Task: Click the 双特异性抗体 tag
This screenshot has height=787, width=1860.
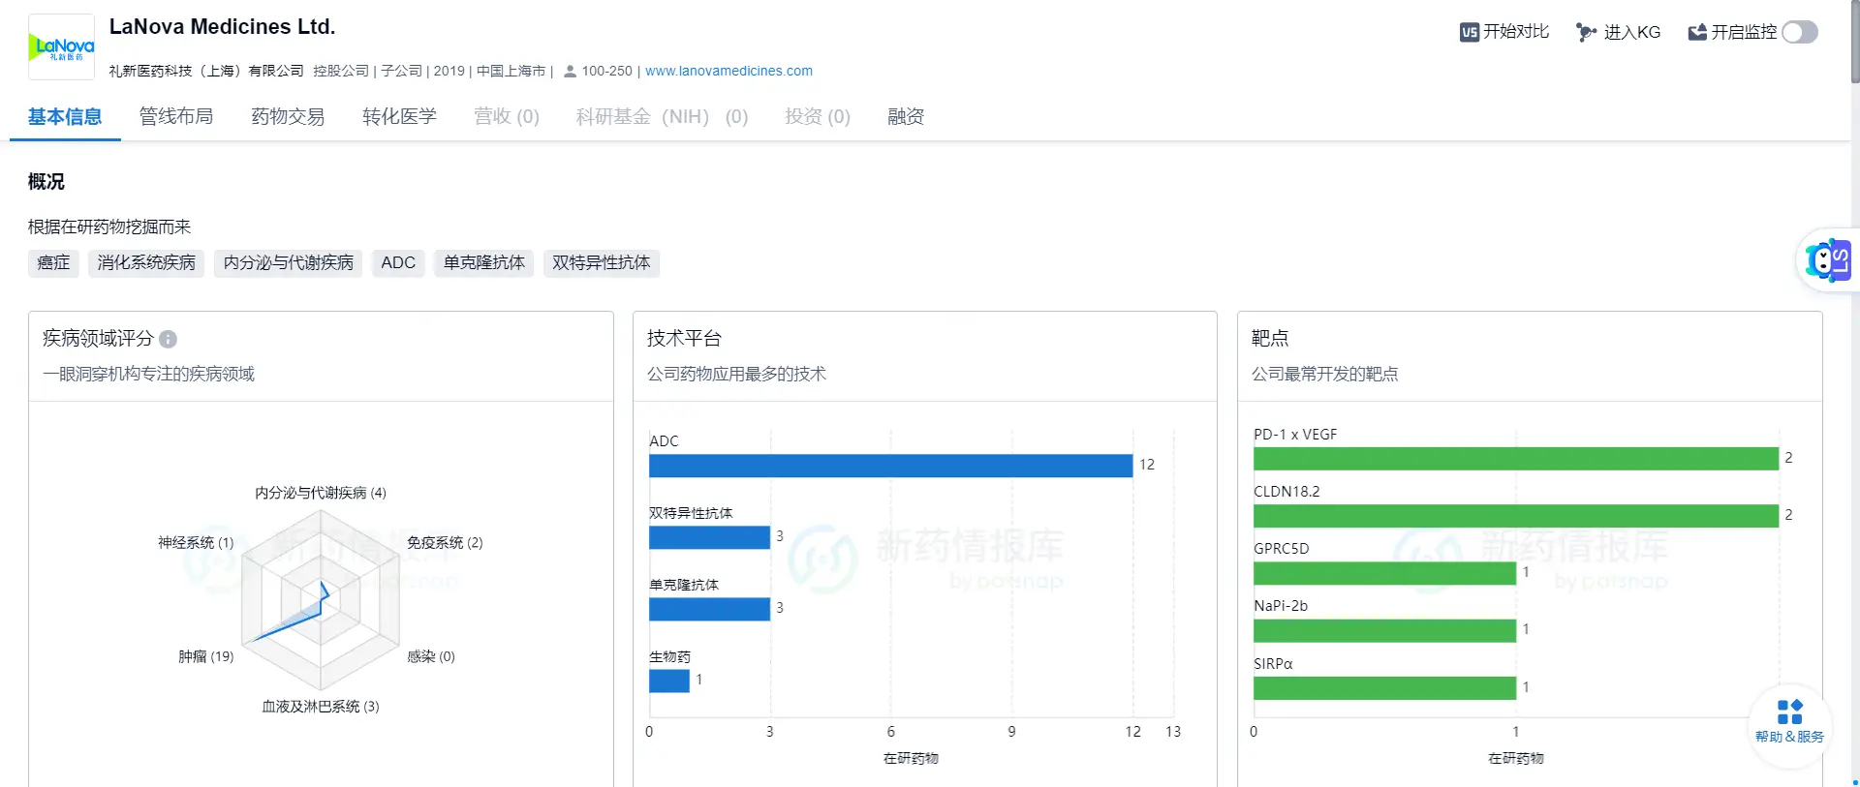Action: pyautogui.click(x=601, y=262)
